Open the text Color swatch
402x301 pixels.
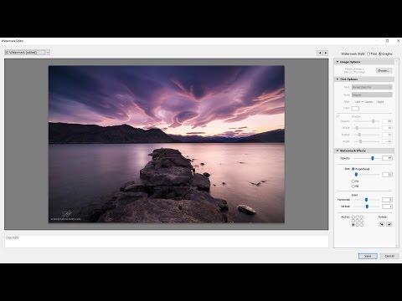pos(355,108)
